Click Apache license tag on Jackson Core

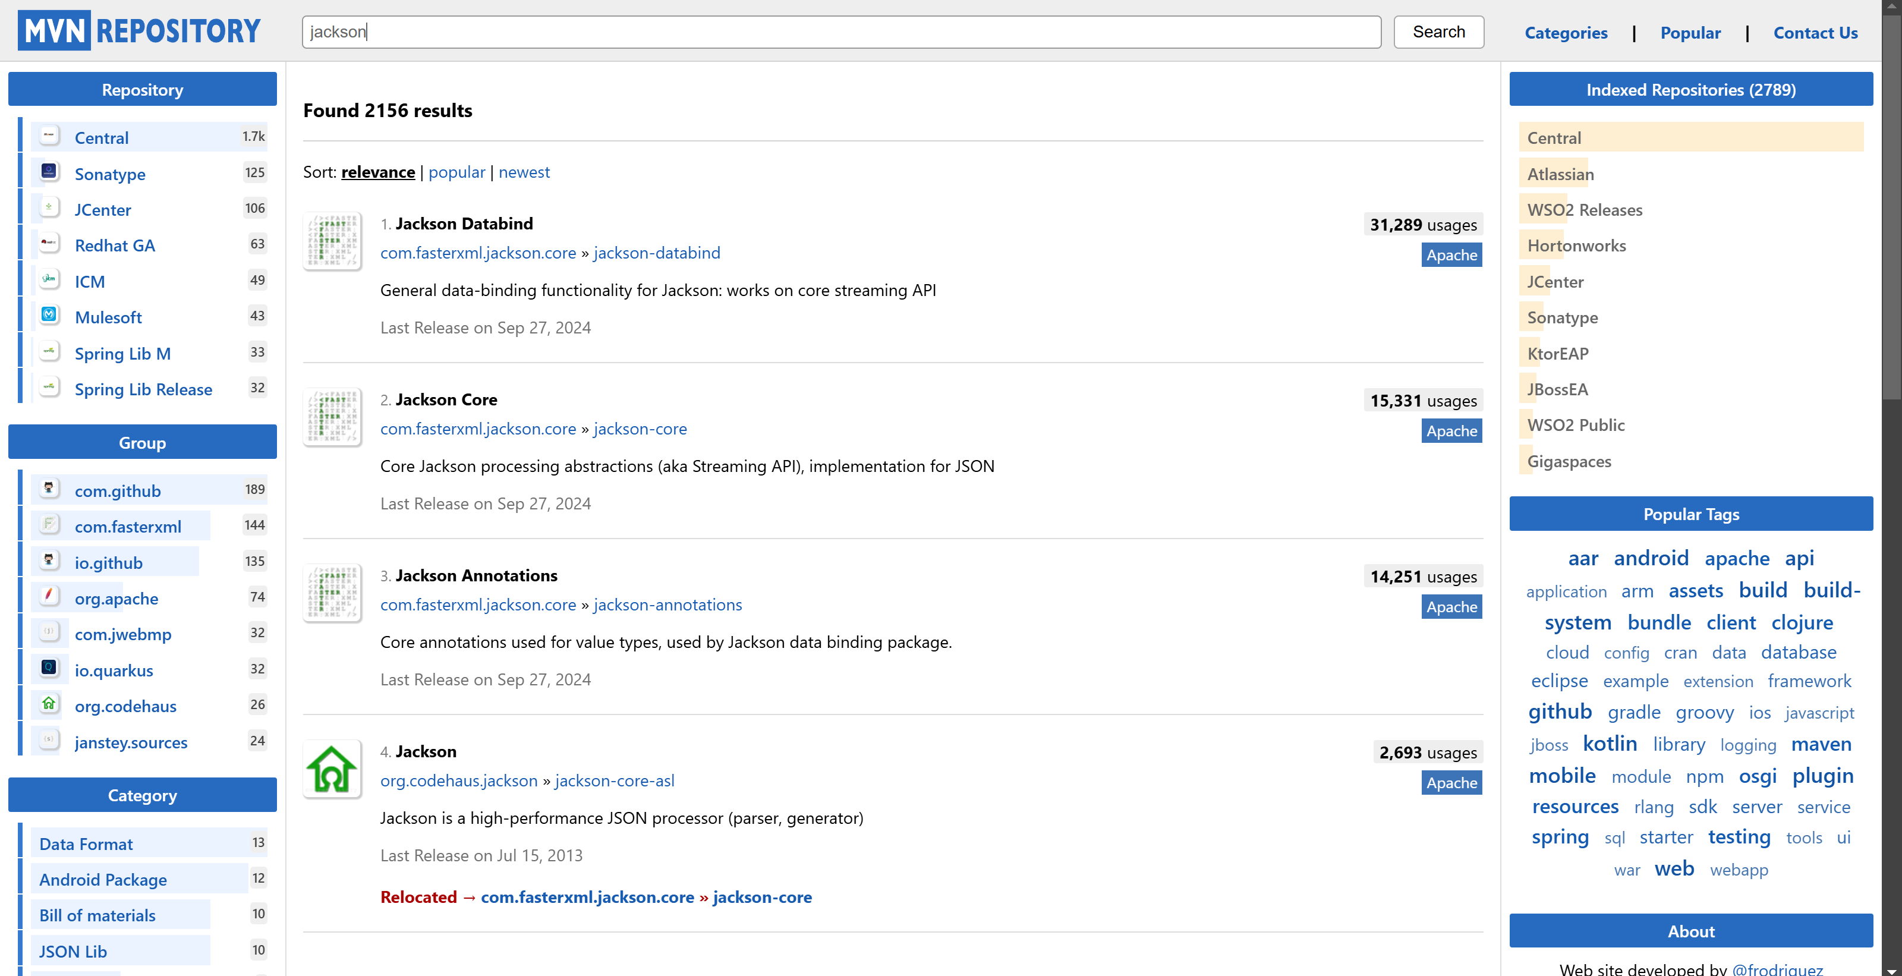click(1451, 431)
